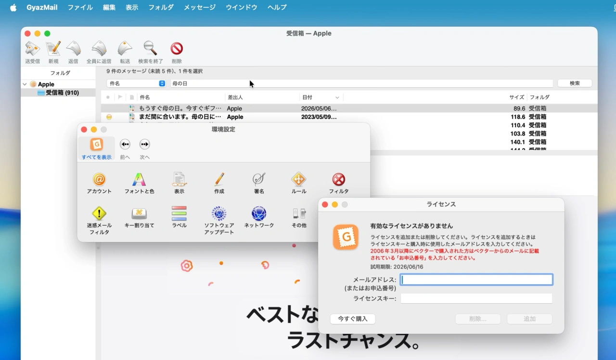Click the フォルダ column header in message list
The image size is (616, 360).
(x=539, y=97)
